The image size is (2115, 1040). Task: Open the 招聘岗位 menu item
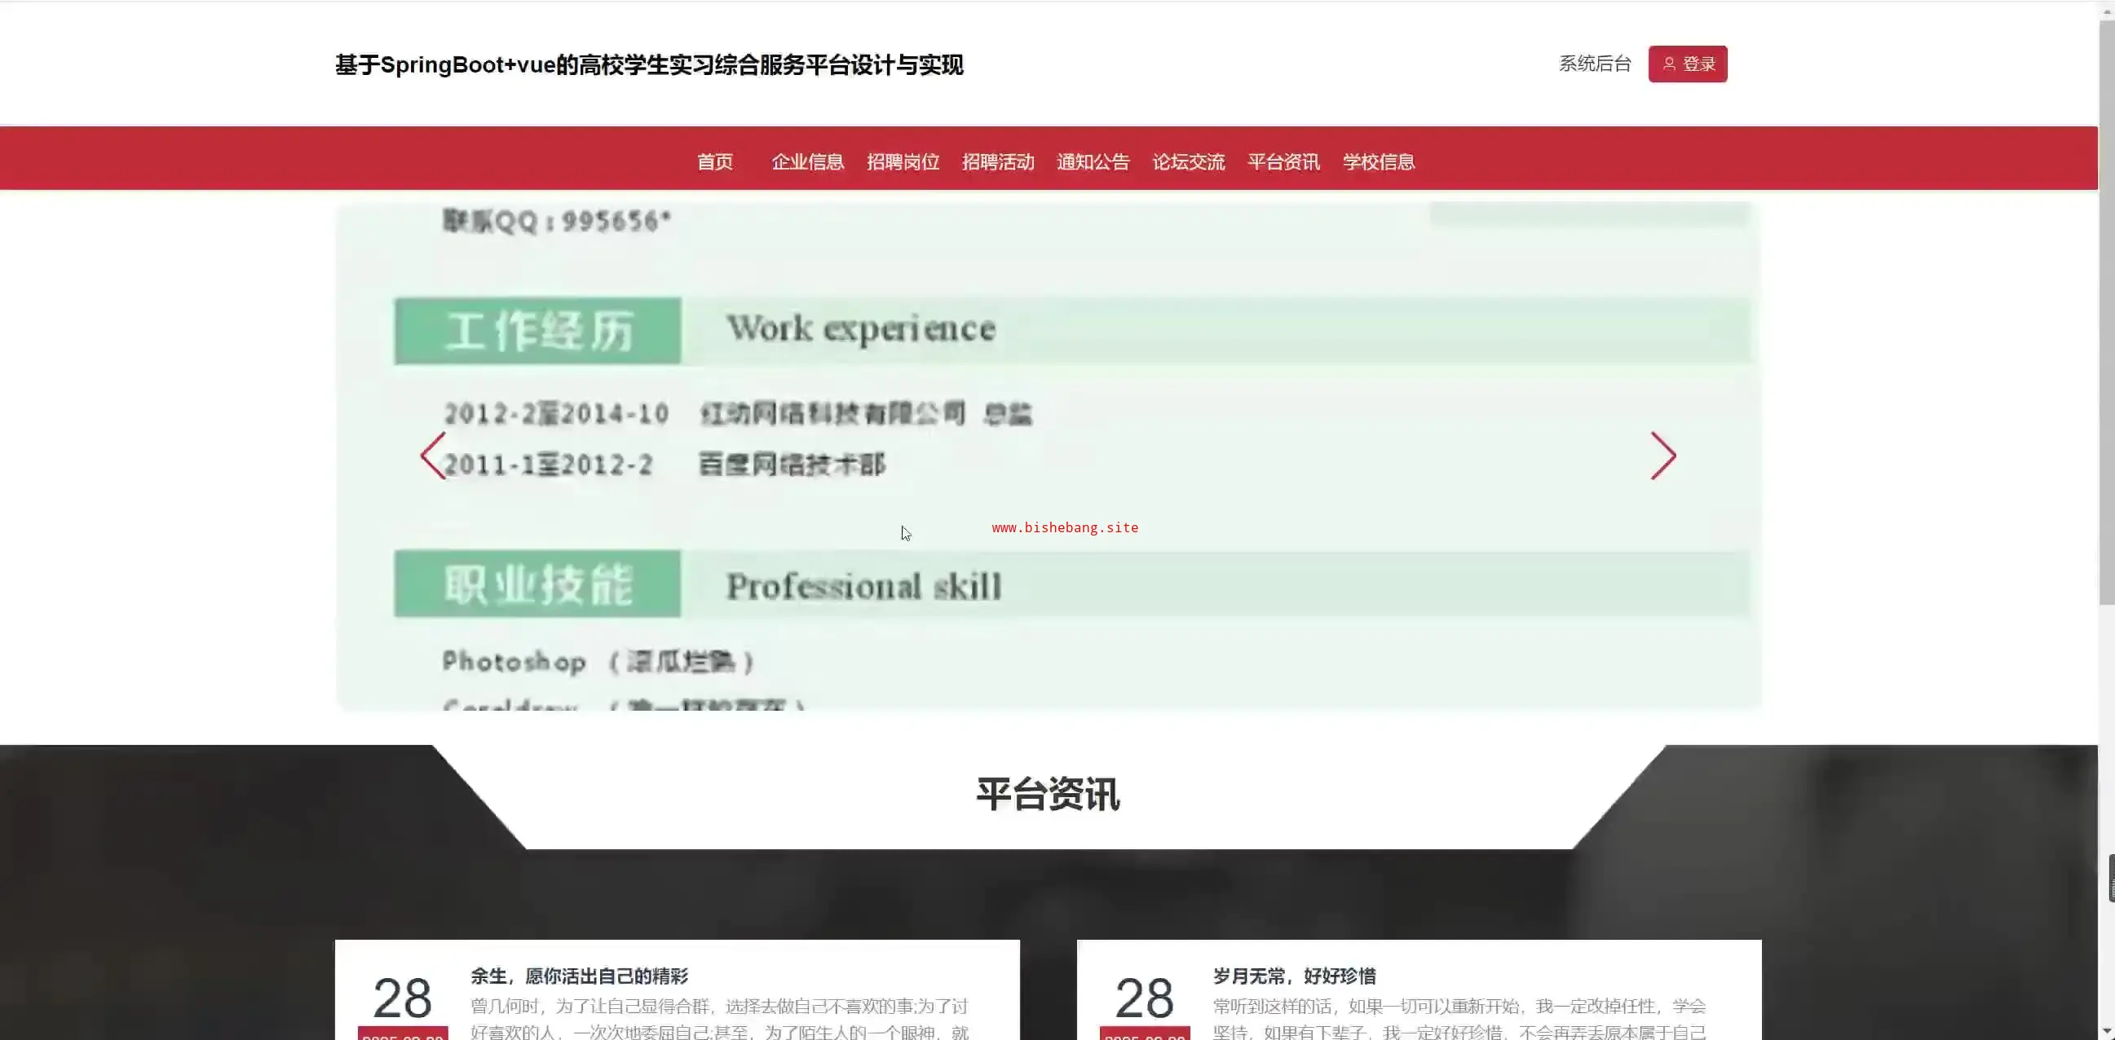(903, 161)
